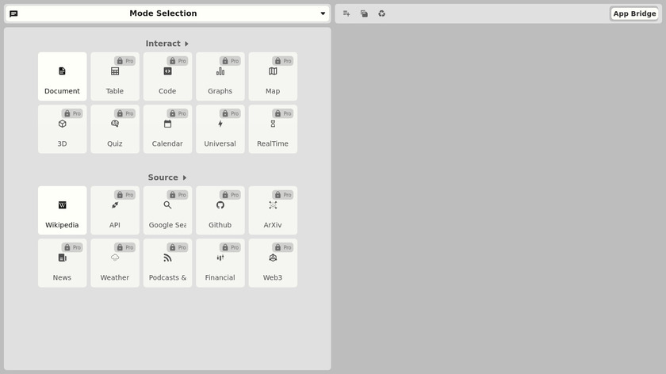The image size is (666, 374).
Task: Select the Document interact mode
Action: coord(62,77)
